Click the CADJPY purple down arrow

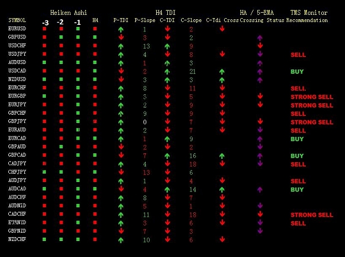(260, 163)
